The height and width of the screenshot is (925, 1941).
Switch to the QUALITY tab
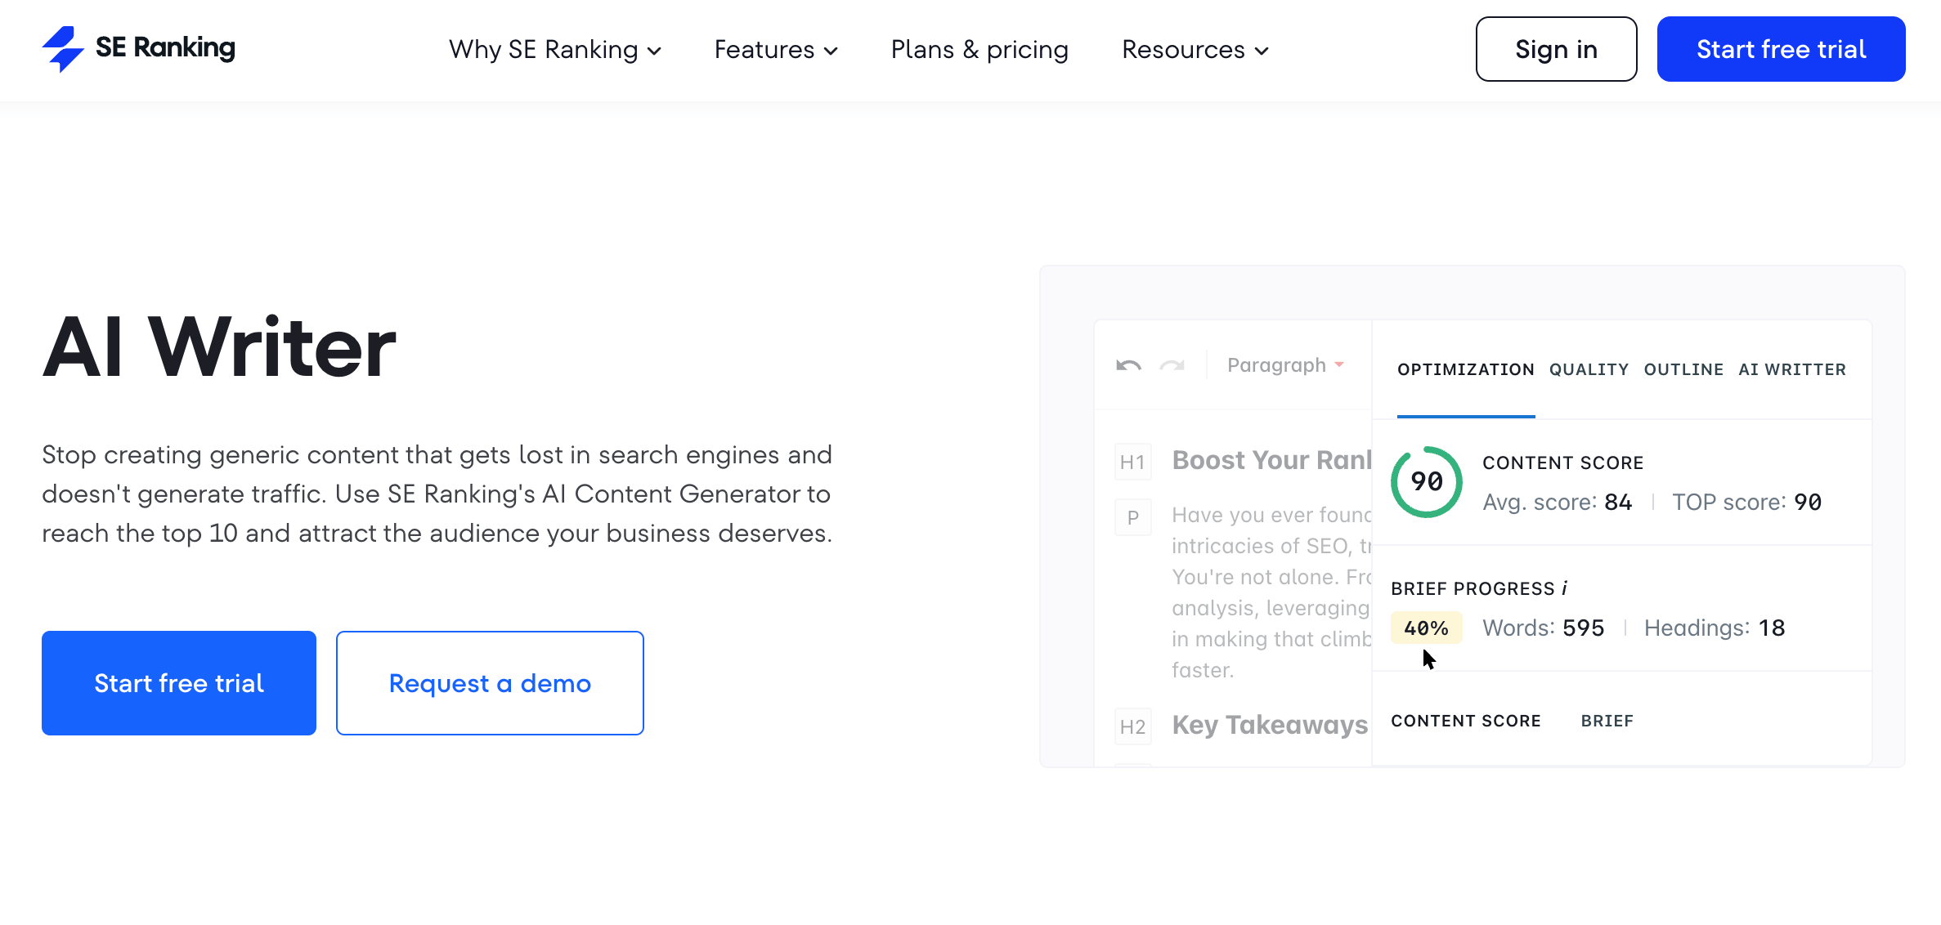[1589, 369]
